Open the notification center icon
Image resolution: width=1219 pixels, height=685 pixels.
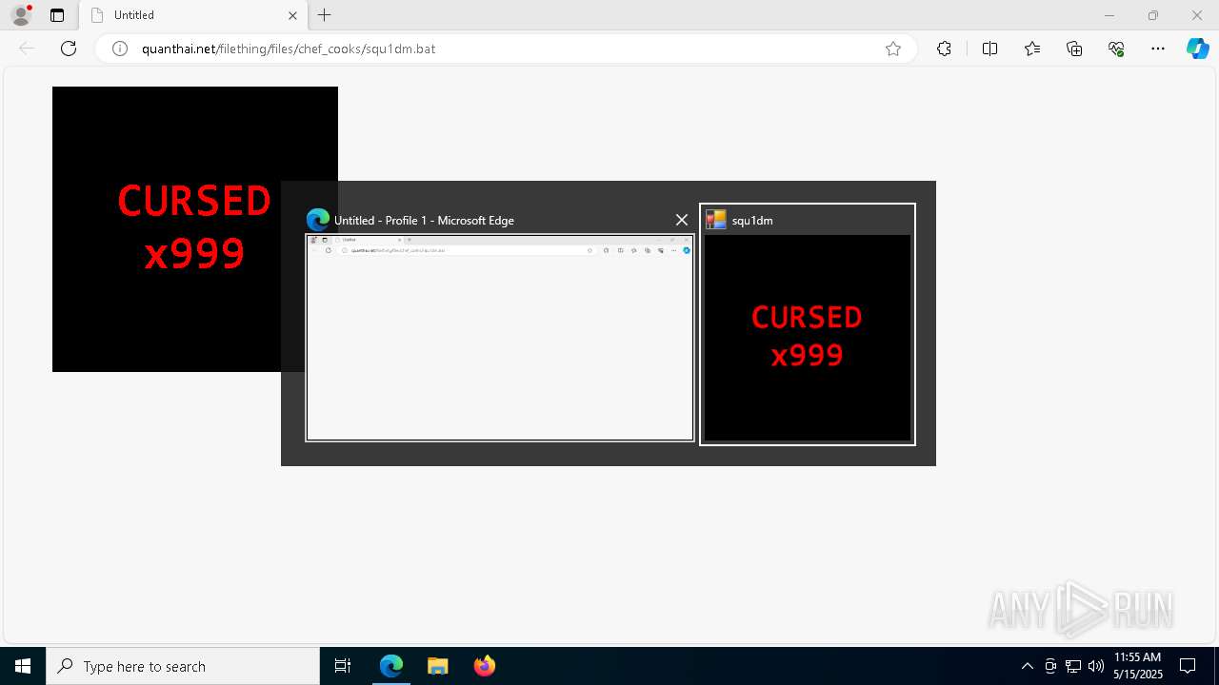[x=1188, y=666]
